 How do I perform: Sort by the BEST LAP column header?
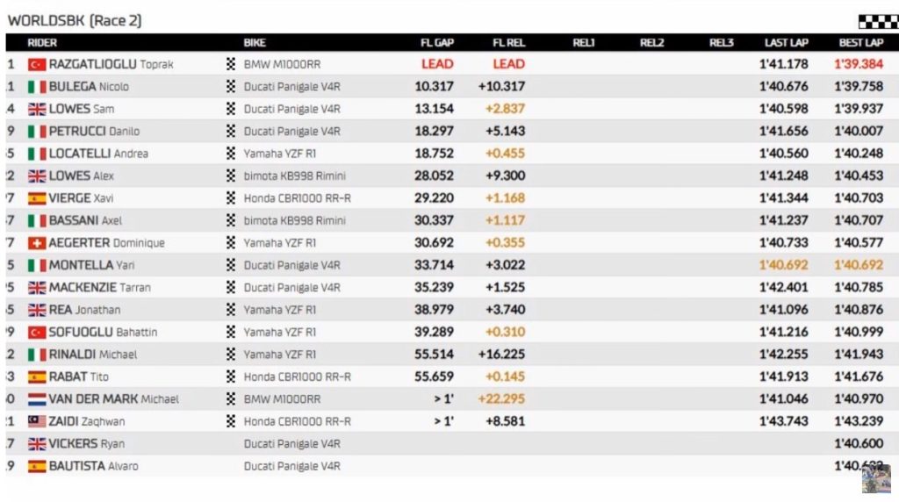(860, 42)
